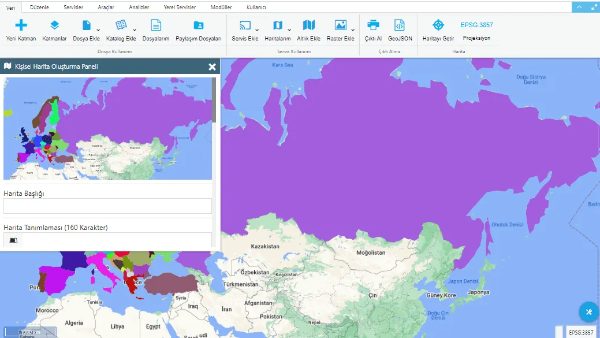The image size is (600, 338).
Task: Toggle fullscreen with expand arrows icon
Action: (594, 7)
